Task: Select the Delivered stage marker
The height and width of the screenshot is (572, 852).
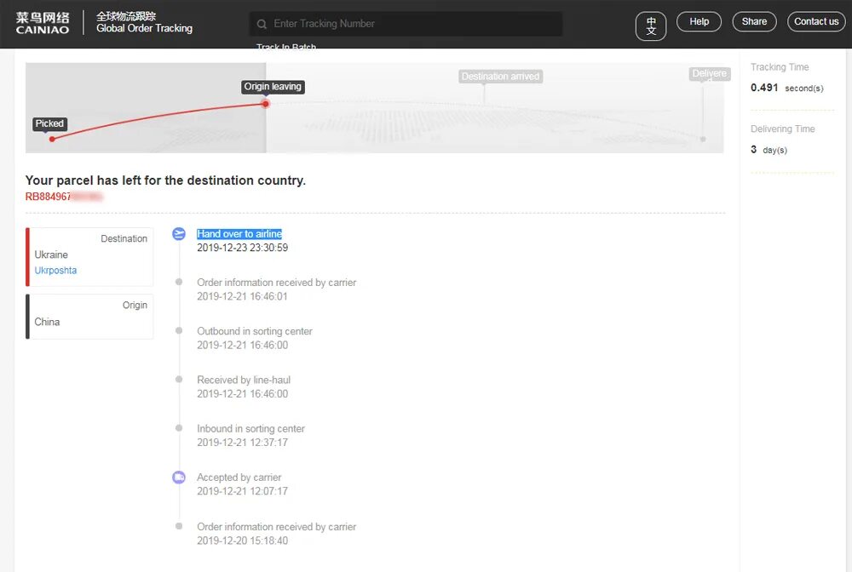Action: point(709,74)
